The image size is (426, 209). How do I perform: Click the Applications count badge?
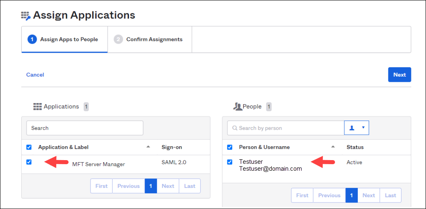tap(86, 107)
